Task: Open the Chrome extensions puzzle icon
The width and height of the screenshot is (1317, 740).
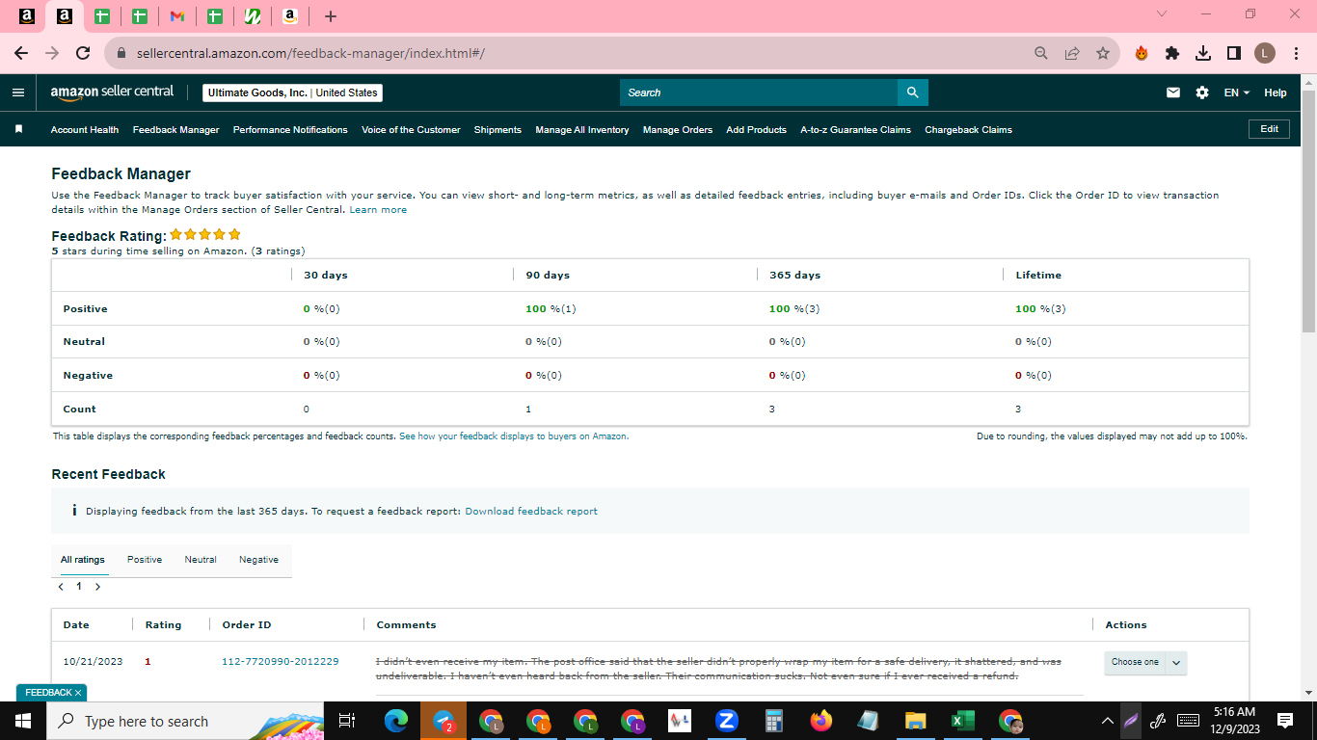Action: [x=1172, y=53]
